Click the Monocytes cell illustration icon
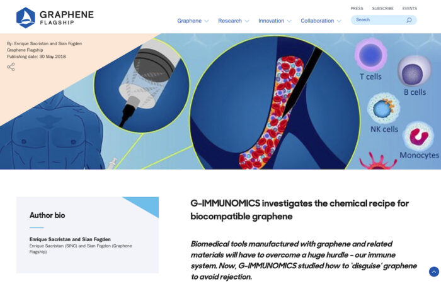 point(418,136)
